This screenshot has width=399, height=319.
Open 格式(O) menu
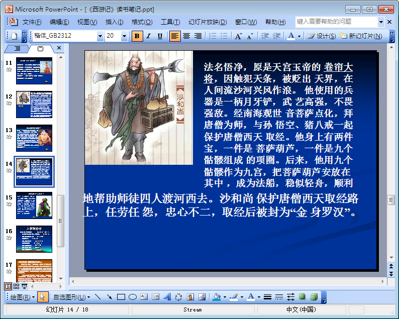pyautogui.click(x=142, y=22)
